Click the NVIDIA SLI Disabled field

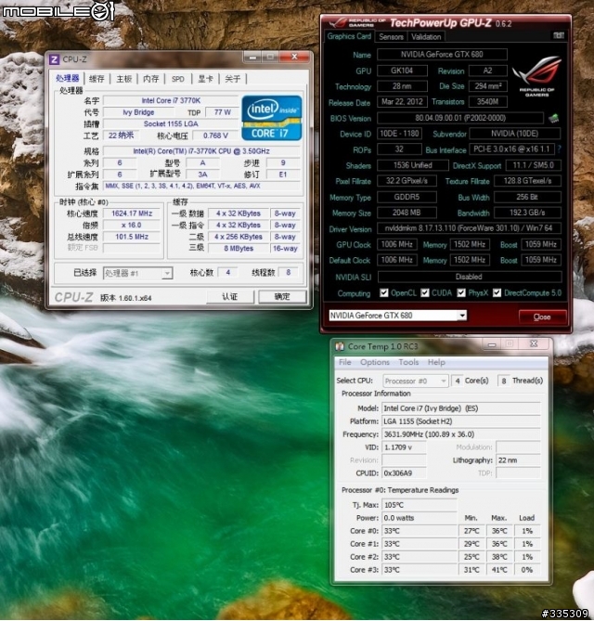click(x=470, y=277)
